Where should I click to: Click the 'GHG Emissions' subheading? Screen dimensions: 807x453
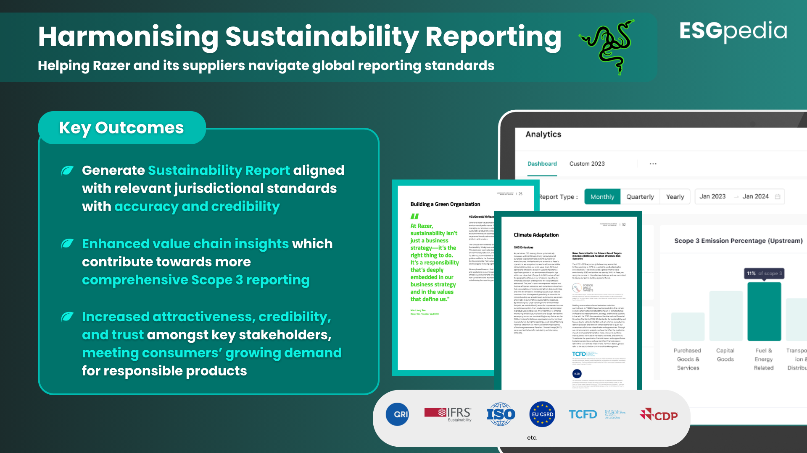524,247
